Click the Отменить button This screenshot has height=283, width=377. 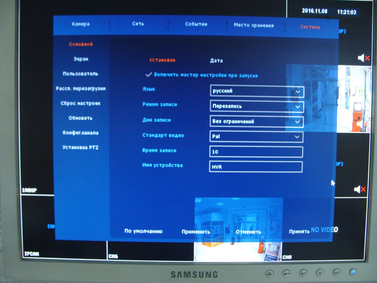pos(248,232)
